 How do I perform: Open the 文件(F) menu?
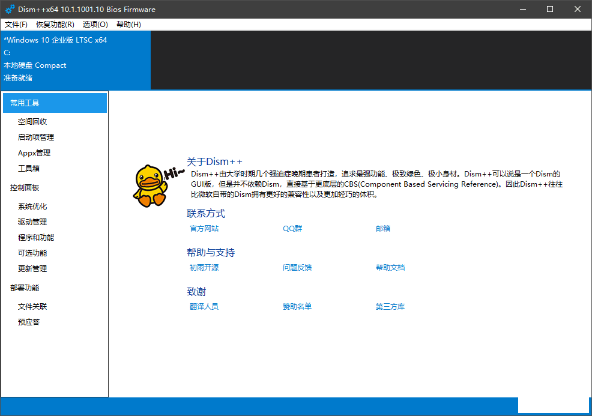(x=16, y=25)
